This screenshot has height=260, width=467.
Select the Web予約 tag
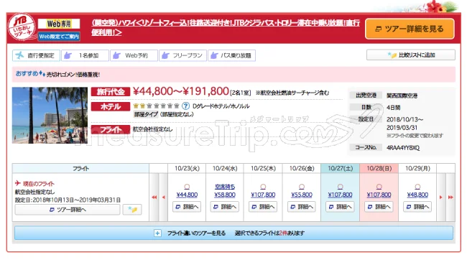[134, 55]
